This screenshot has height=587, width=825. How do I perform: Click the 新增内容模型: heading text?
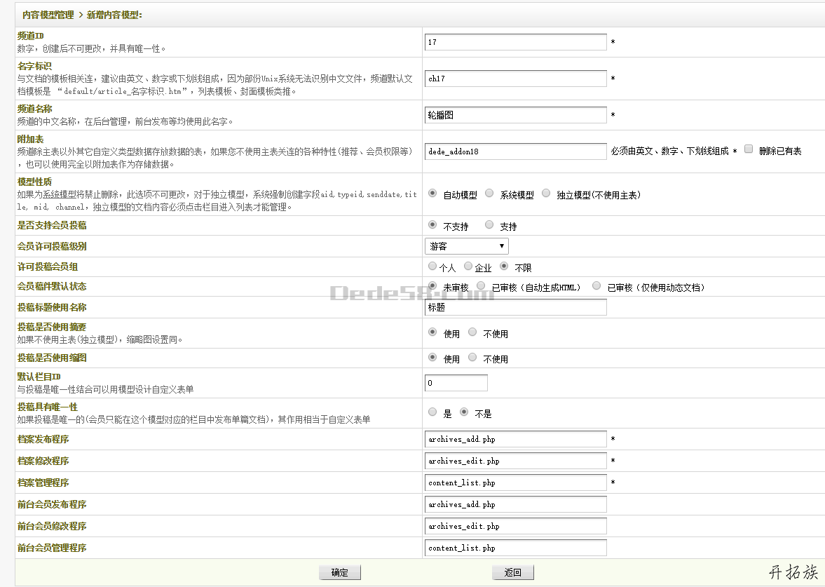pos(114,15)
